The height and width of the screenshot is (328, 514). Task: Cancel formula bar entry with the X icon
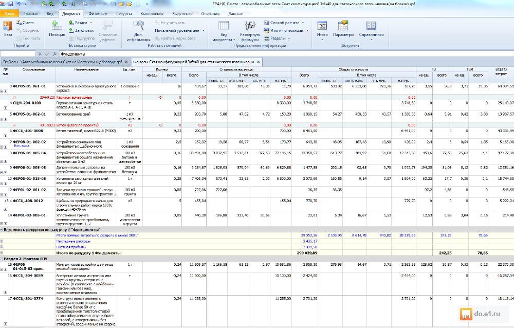click(40, 54)
